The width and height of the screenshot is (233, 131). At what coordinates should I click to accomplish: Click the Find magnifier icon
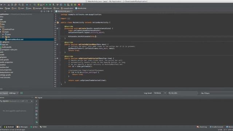point(19,5)
